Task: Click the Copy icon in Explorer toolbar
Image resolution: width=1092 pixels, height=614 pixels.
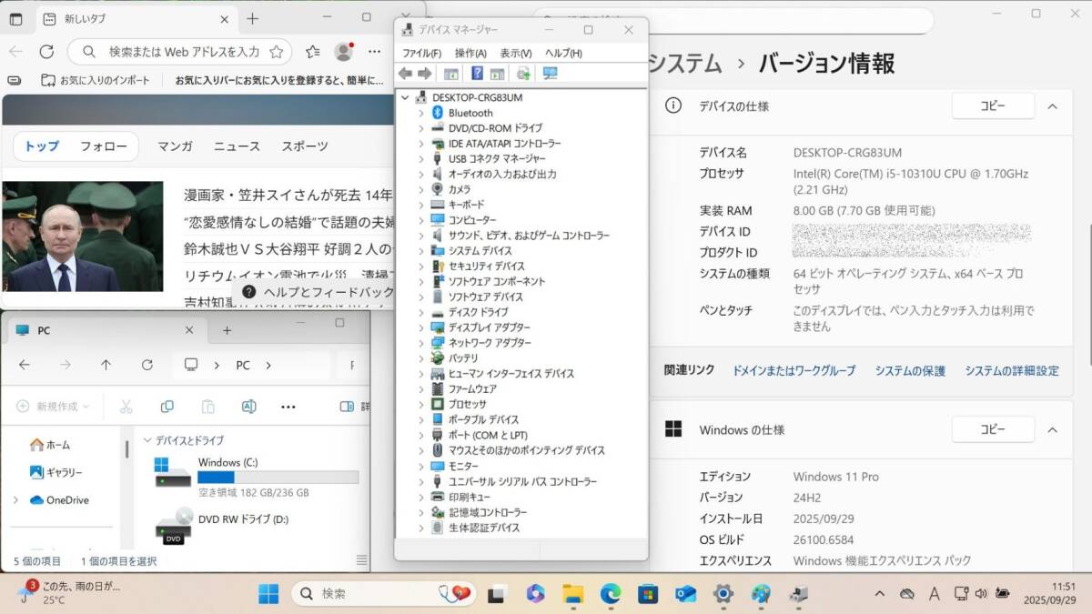Action: [x=167, y=407]
